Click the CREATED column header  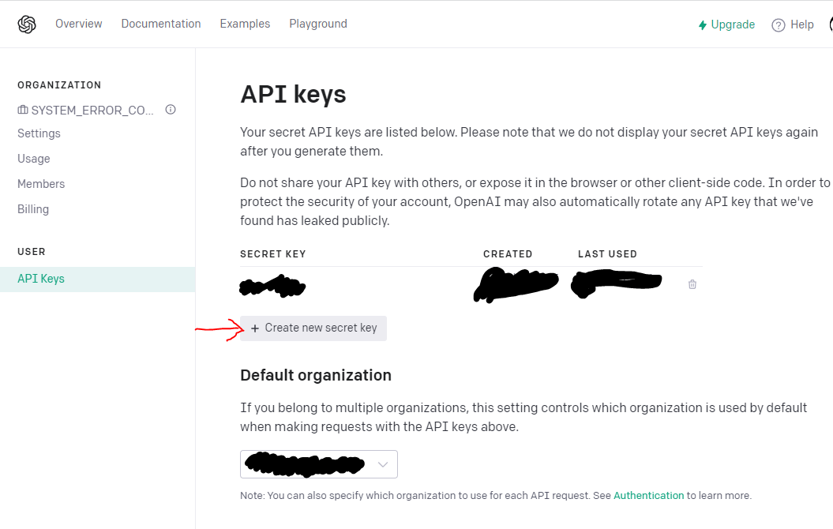point(508,254)
